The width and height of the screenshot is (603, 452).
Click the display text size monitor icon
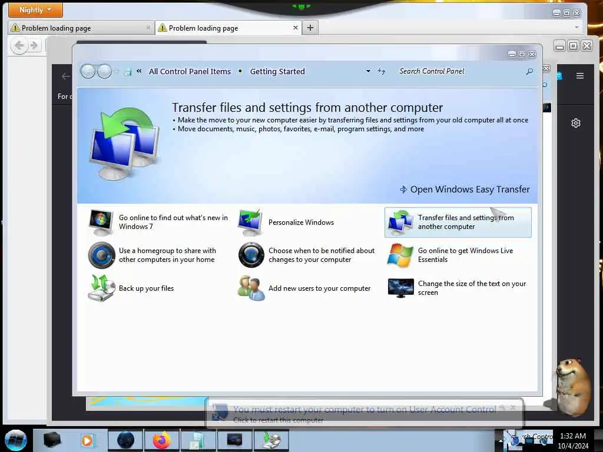click(400, 288)
